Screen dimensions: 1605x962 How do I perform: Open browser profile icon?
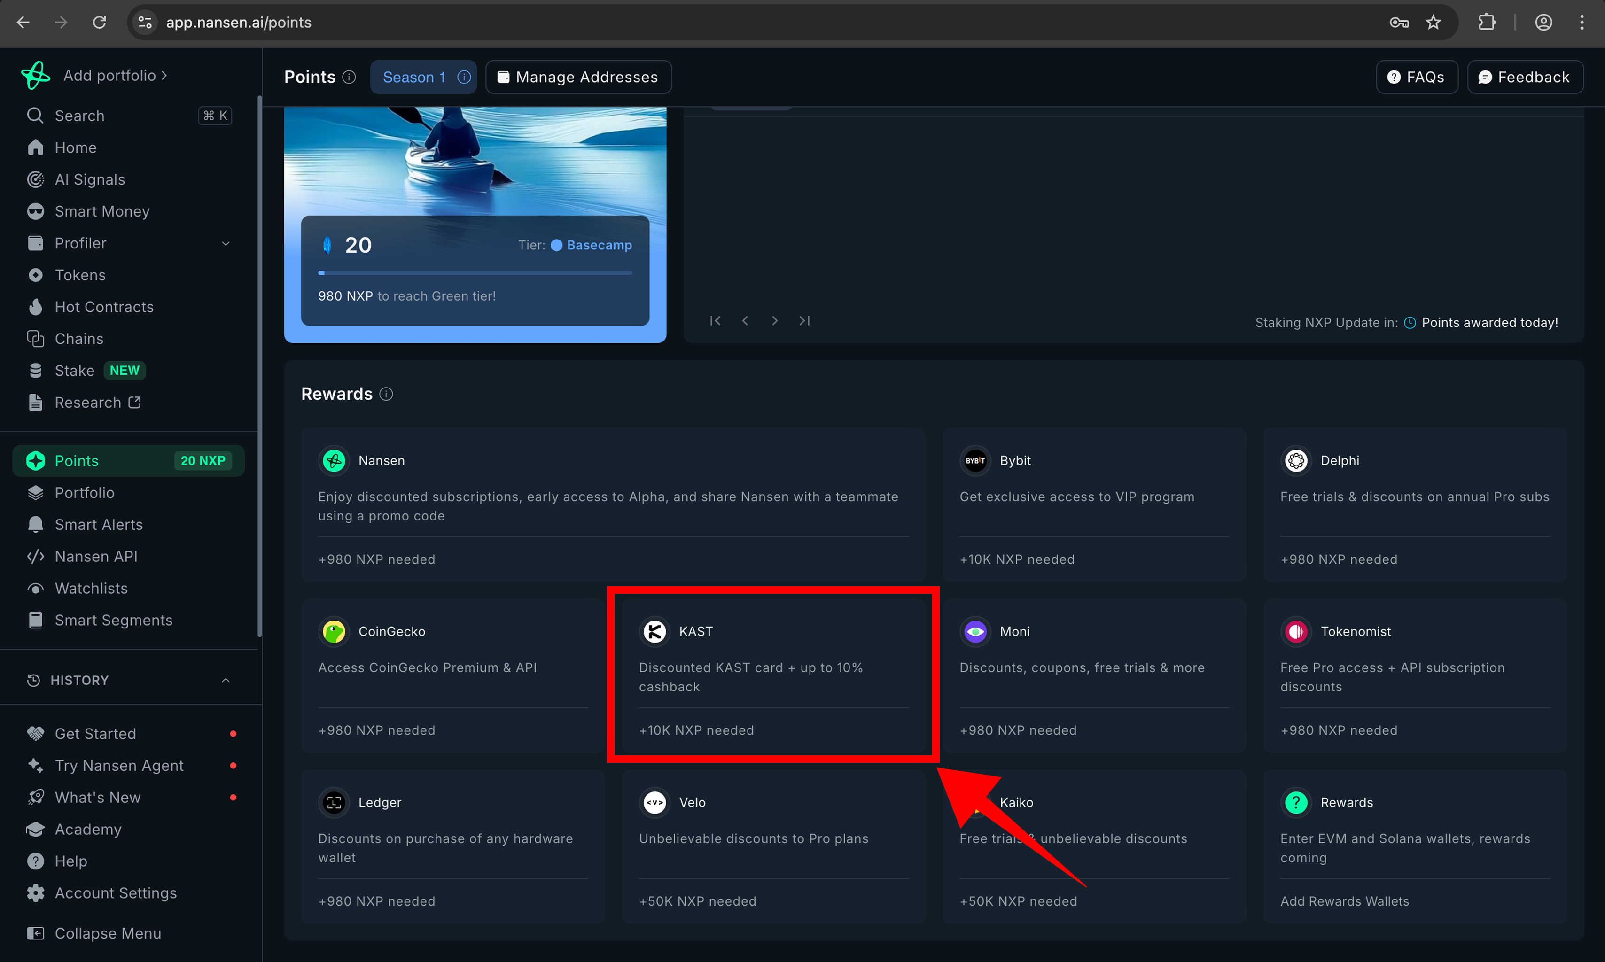(x=1543, y=22)
